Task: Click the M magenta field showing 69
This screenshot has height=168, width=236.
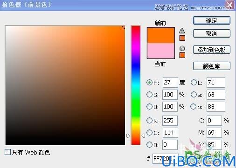Action: point(214,133)
